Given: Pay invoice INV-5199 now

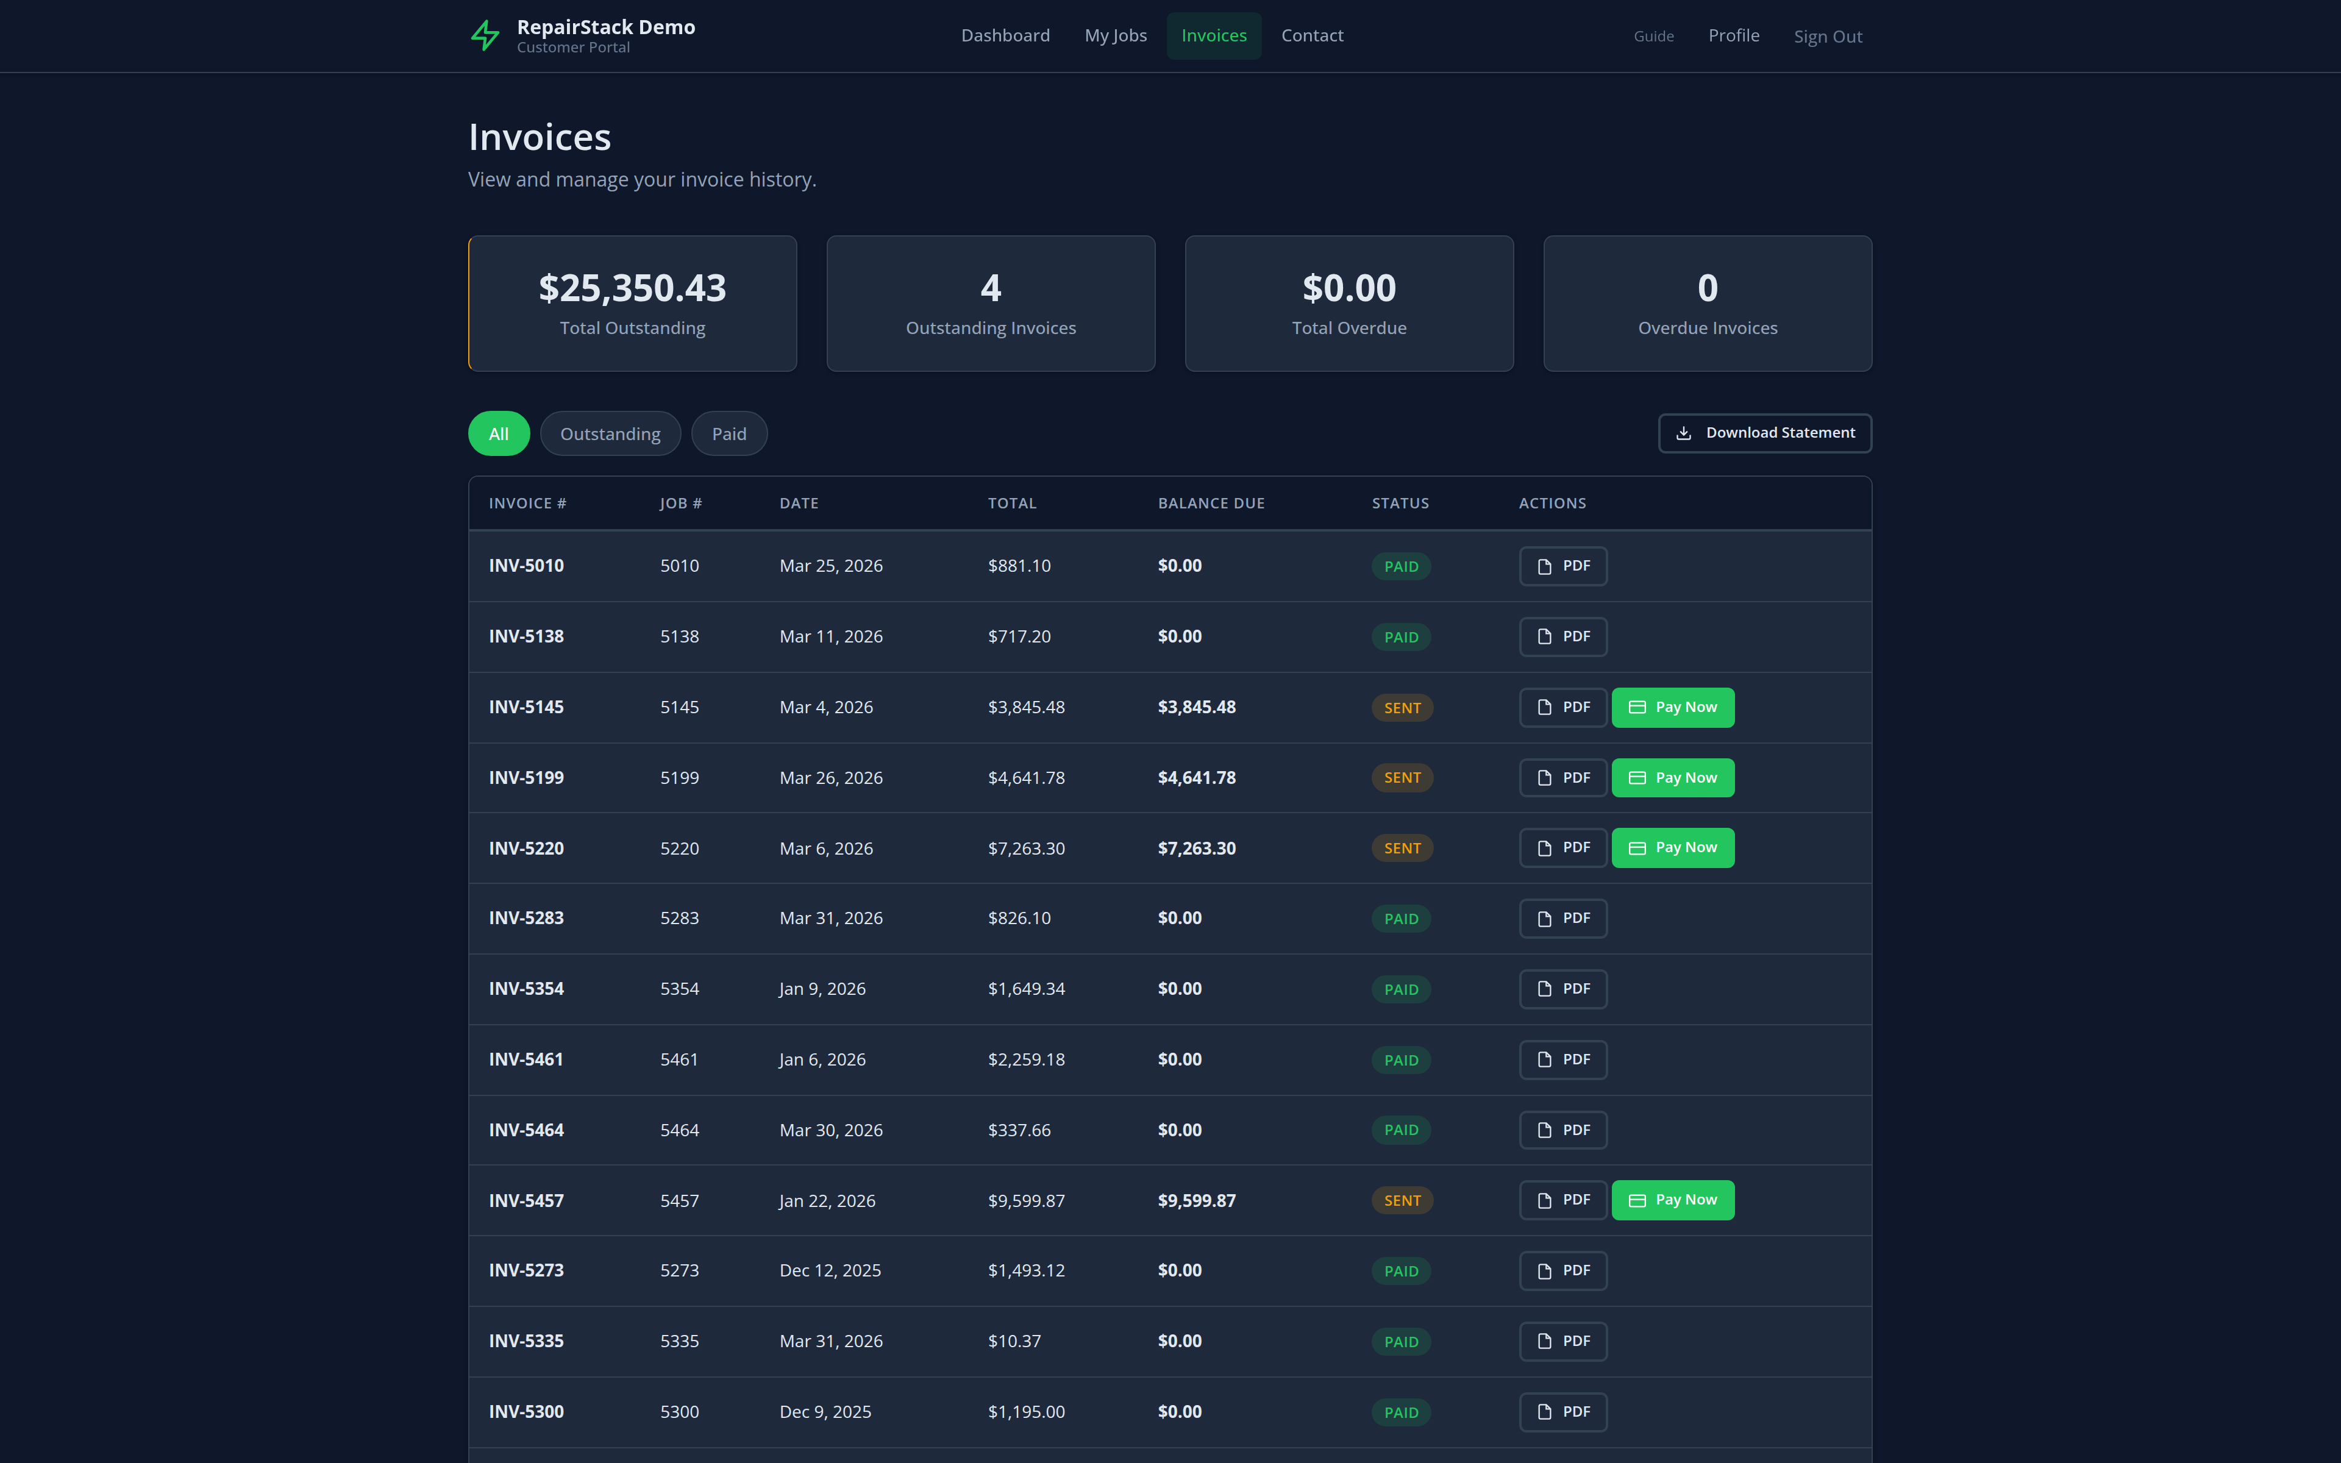Looking at the screenshot, I should coord(1673,778).
